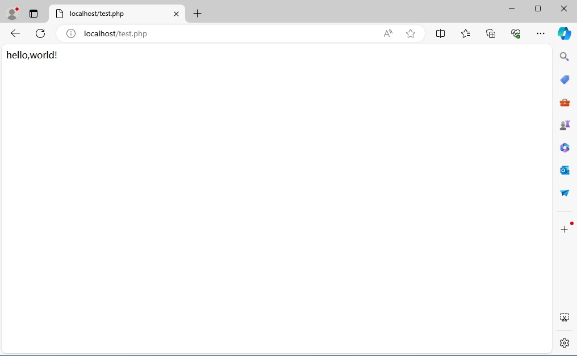The image size is (577, 356).
Task: Open sidebar Games chess icon
Action: click(565, 125)
